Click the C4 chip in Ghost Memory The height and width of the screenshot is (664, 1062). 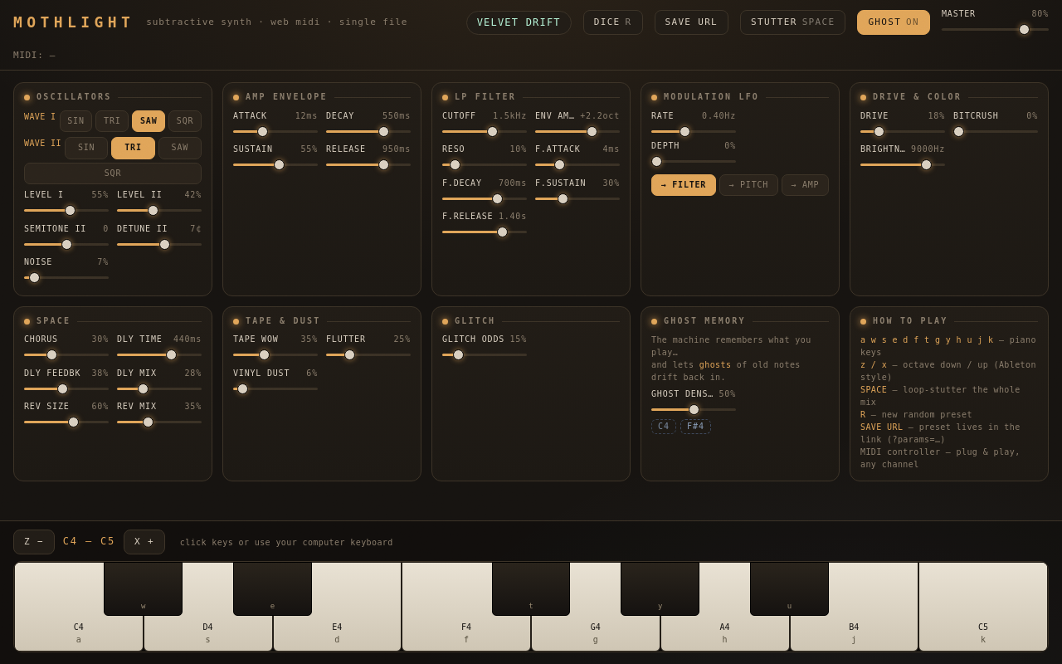pos(664,427)
